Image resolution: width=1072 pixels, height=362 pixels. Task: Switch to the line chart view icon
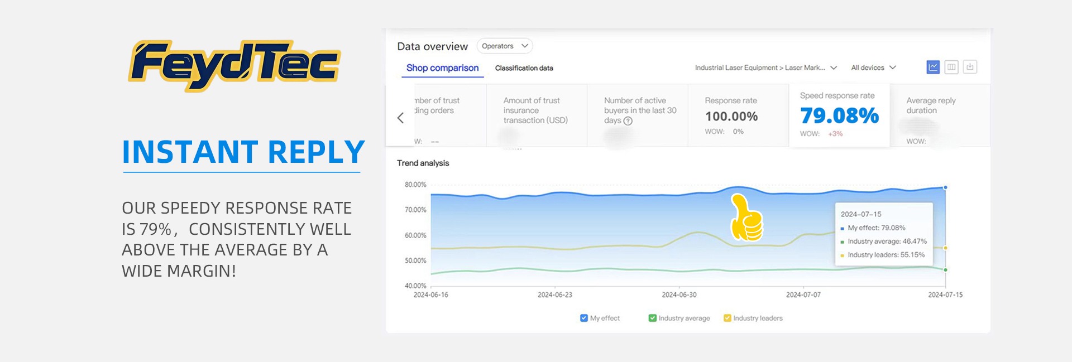point(933,67)
